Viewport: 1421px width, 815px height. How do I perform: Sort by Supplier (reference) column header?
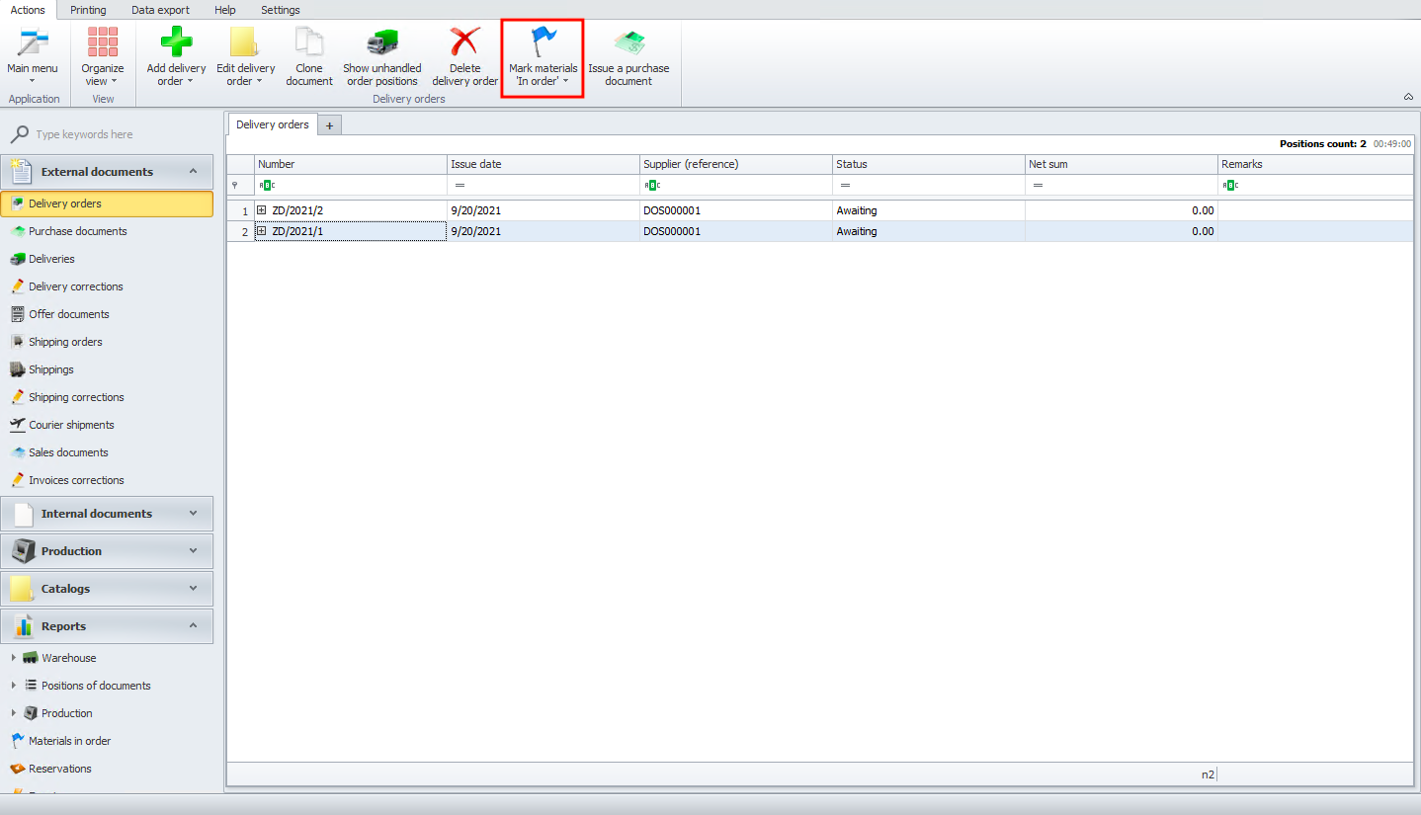(x=736, y=164)
